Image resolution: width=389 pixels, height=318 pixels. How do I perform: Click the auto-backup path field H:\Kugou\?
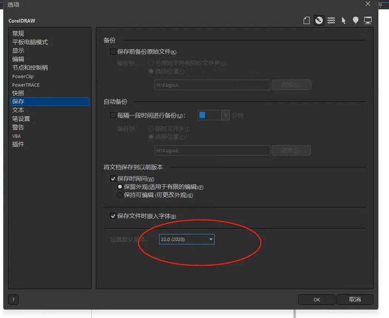pyautogui.click(x=212, y=150)
